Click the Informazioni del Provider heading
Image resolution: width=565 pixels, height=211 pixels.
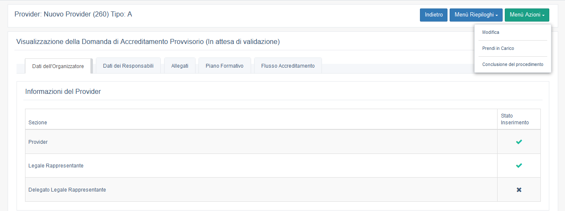tap(63, 91)
